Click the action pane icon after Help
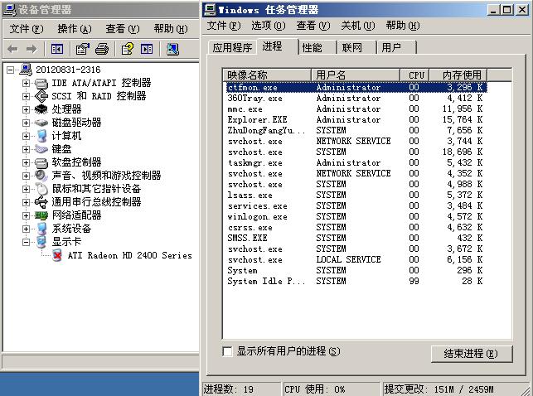The width and height of the screenshot is (533, 396). point(147,49)
